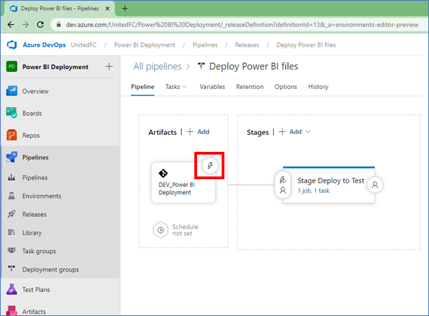Click the Repos sidebar icon
Screen dimensions: 429x316
pos(12,135)
